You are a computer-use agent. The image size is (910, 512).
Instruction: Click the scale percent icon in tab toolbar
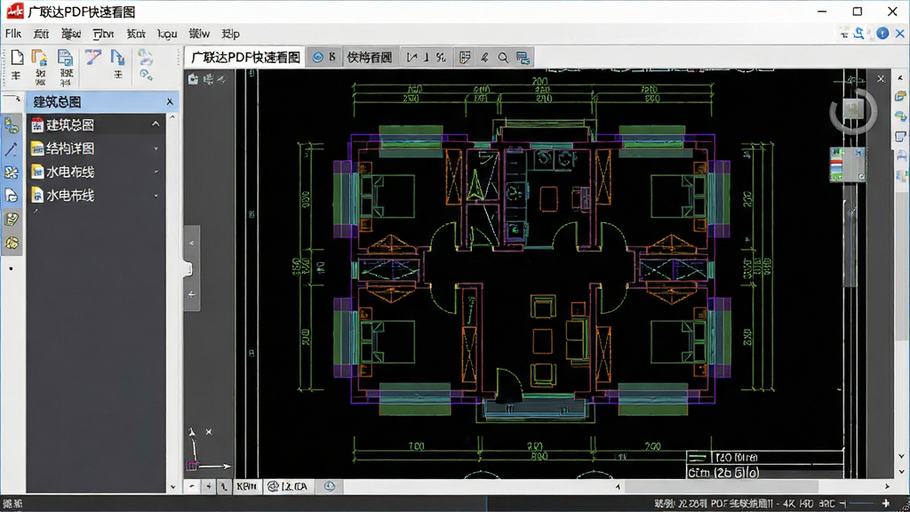441,57
